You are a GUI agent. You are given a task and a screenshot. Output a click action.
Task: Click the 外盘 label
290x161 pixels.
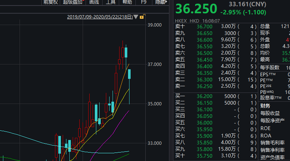(265, 40)
